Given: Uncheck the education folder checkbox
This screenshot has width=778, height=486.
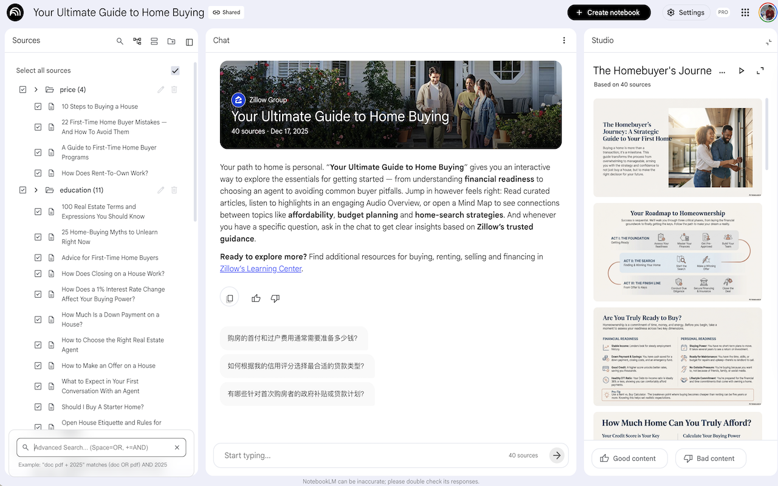Looking at the screenshot, I should coord(22,190).
